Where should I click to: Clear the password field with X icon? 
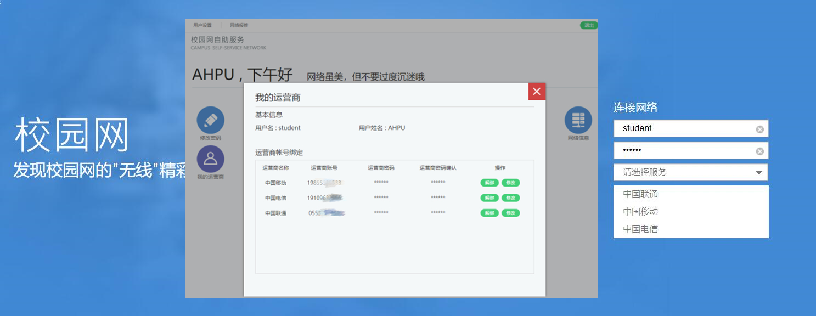[x=759, y=151]
